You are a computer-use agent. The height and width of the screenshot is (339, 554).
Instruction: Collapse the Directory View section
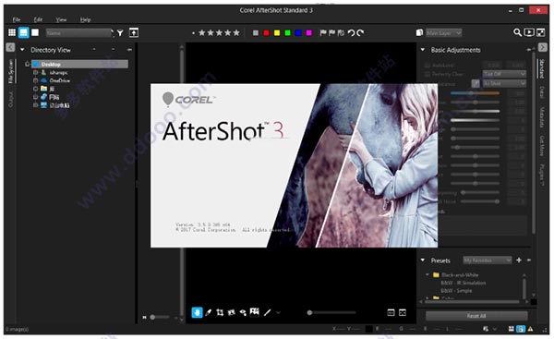tap(22, 50)
